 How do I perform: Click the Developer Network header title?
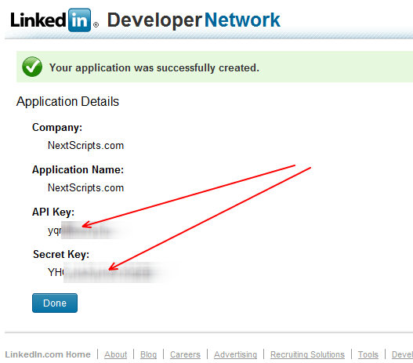(194, 20)
